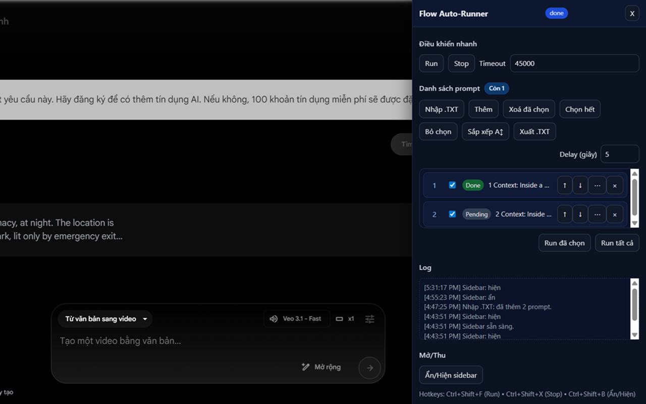Deselect prompts with Bỏ chọn
The height and width of the screenshot is (404, 646).
click(x=438, y=131)
